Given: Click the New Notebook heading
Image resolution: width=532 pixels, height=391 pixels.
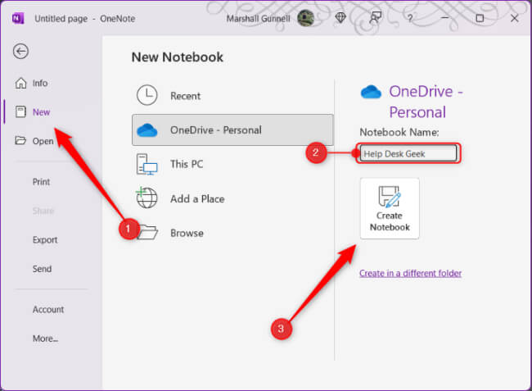Looking at the screenshot, I should 178,57.
